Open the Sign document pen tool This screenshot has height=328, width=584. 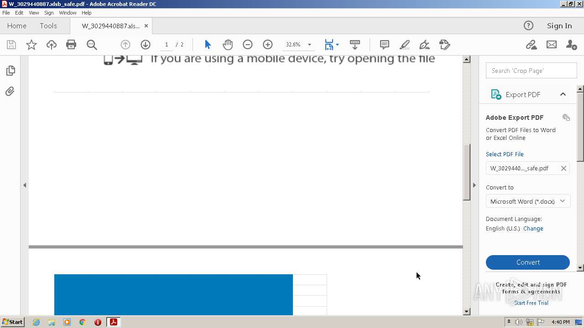pyautogui.click(x=424, y=45)
